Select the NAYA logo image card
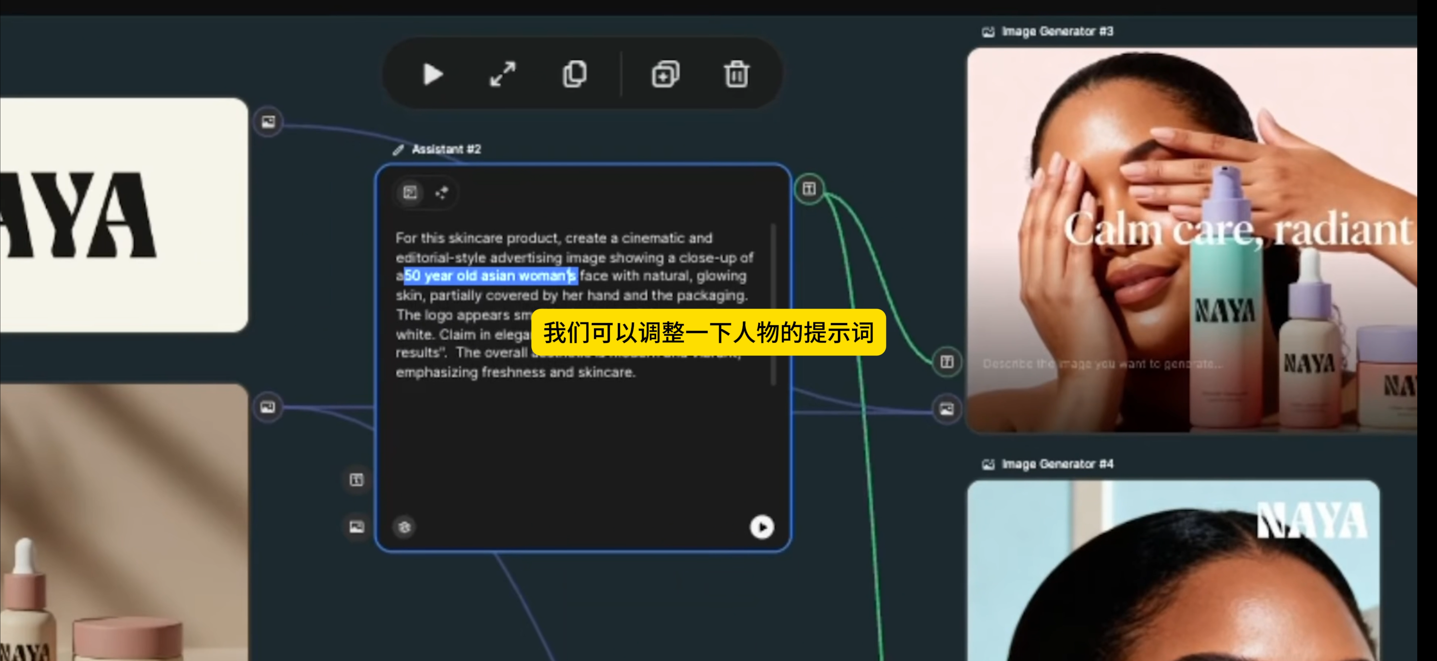 tap(123, 215)
